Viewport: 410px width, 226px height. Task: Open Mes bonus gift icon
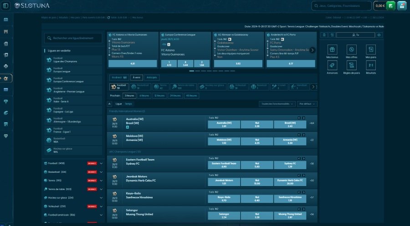[x=332, y=49]
